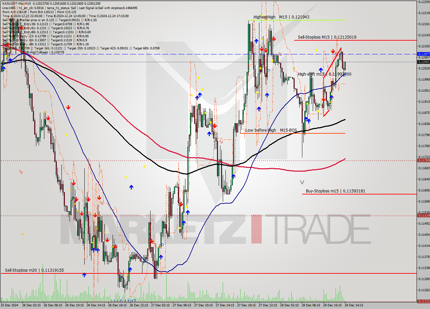Viewport: 430px width, 309px height.
Task: Select the Sell-Stoploss m30 | 0.11319155 label
Action: [34, 270]
